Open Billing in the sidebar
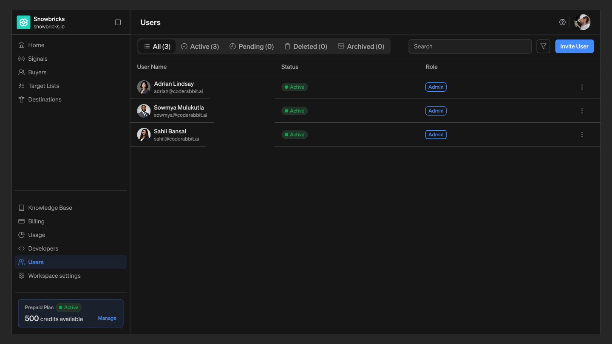 pos(71,221)
